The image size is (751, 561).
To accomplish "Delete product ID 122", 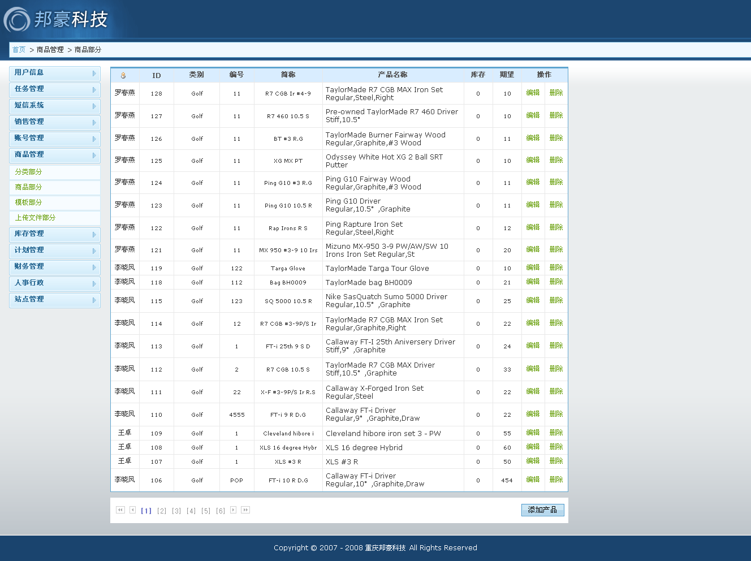I will tap(556, 227).
